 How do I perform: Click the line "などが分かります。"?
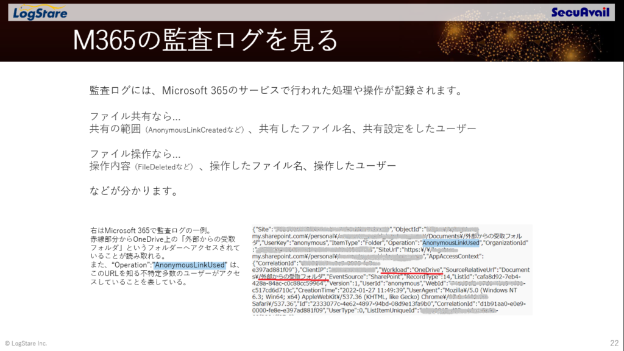[x=135, y=191]
